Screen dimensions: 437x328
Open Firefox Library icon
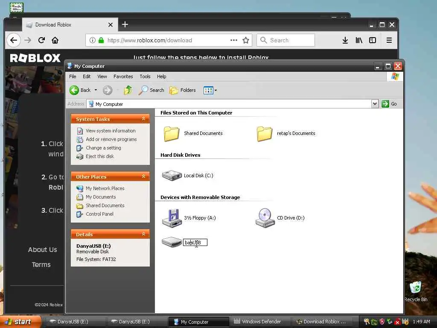358,40
